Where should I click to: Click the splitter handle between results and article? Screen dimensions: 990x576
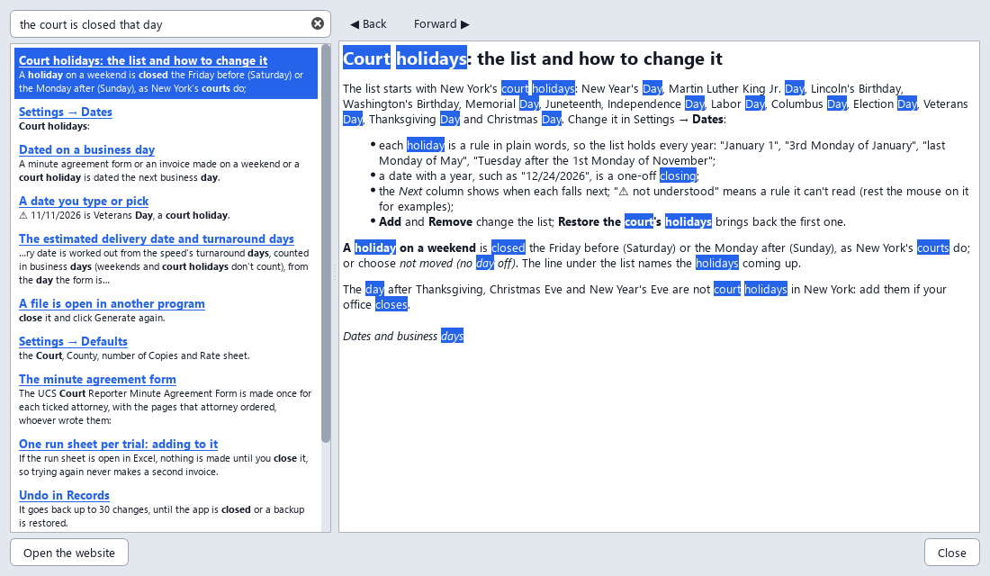[335, 273]
